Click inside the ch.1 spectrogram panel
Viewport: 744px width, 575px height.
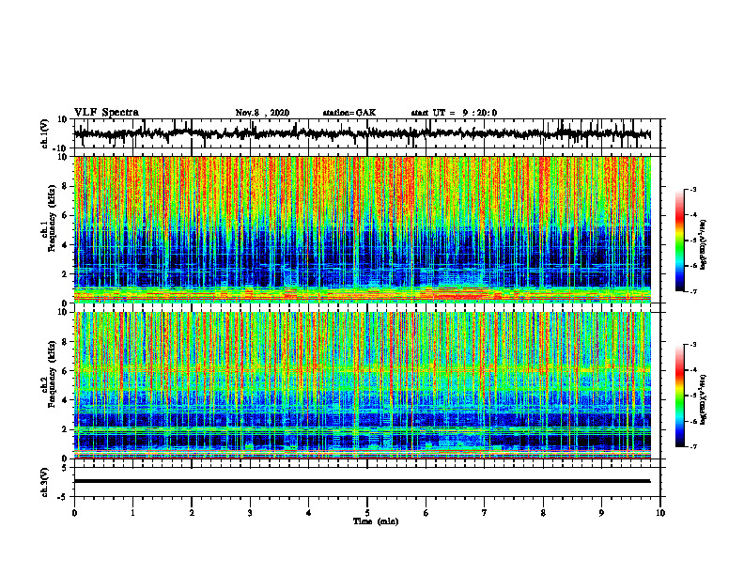(362, 229)
